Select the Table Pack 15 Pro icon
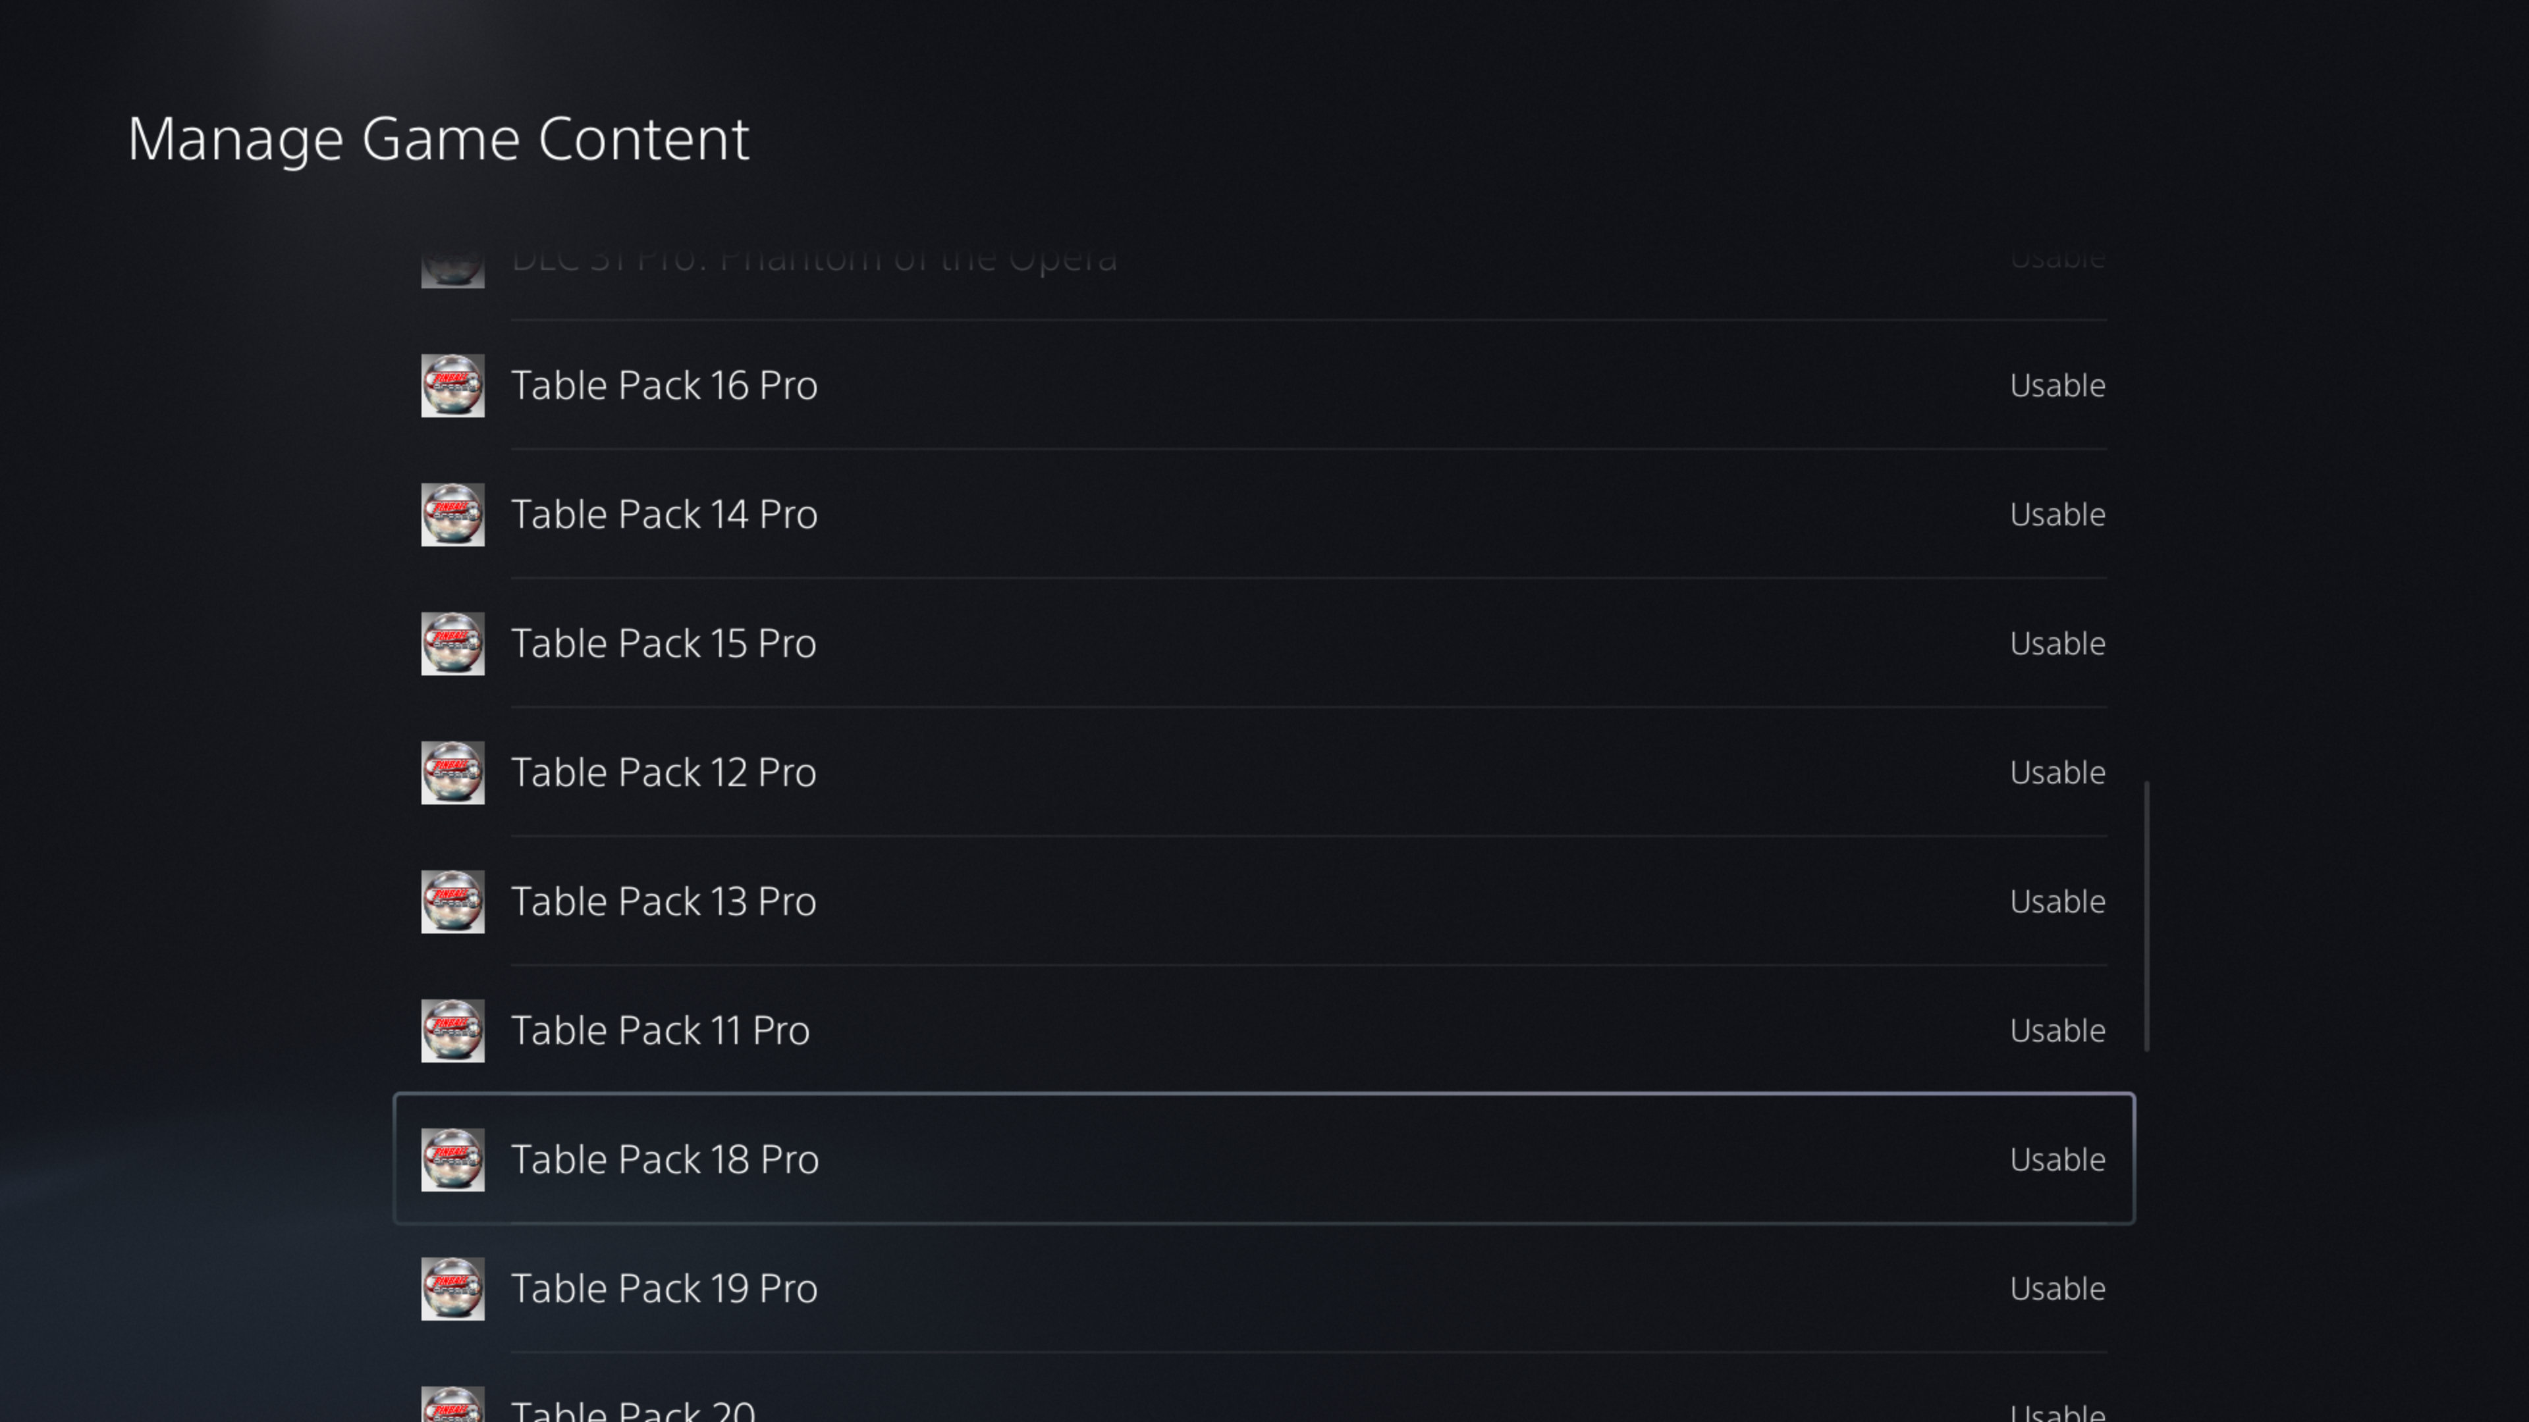Viewport: 2529px width, 1422px height. (x=452, y=644)
